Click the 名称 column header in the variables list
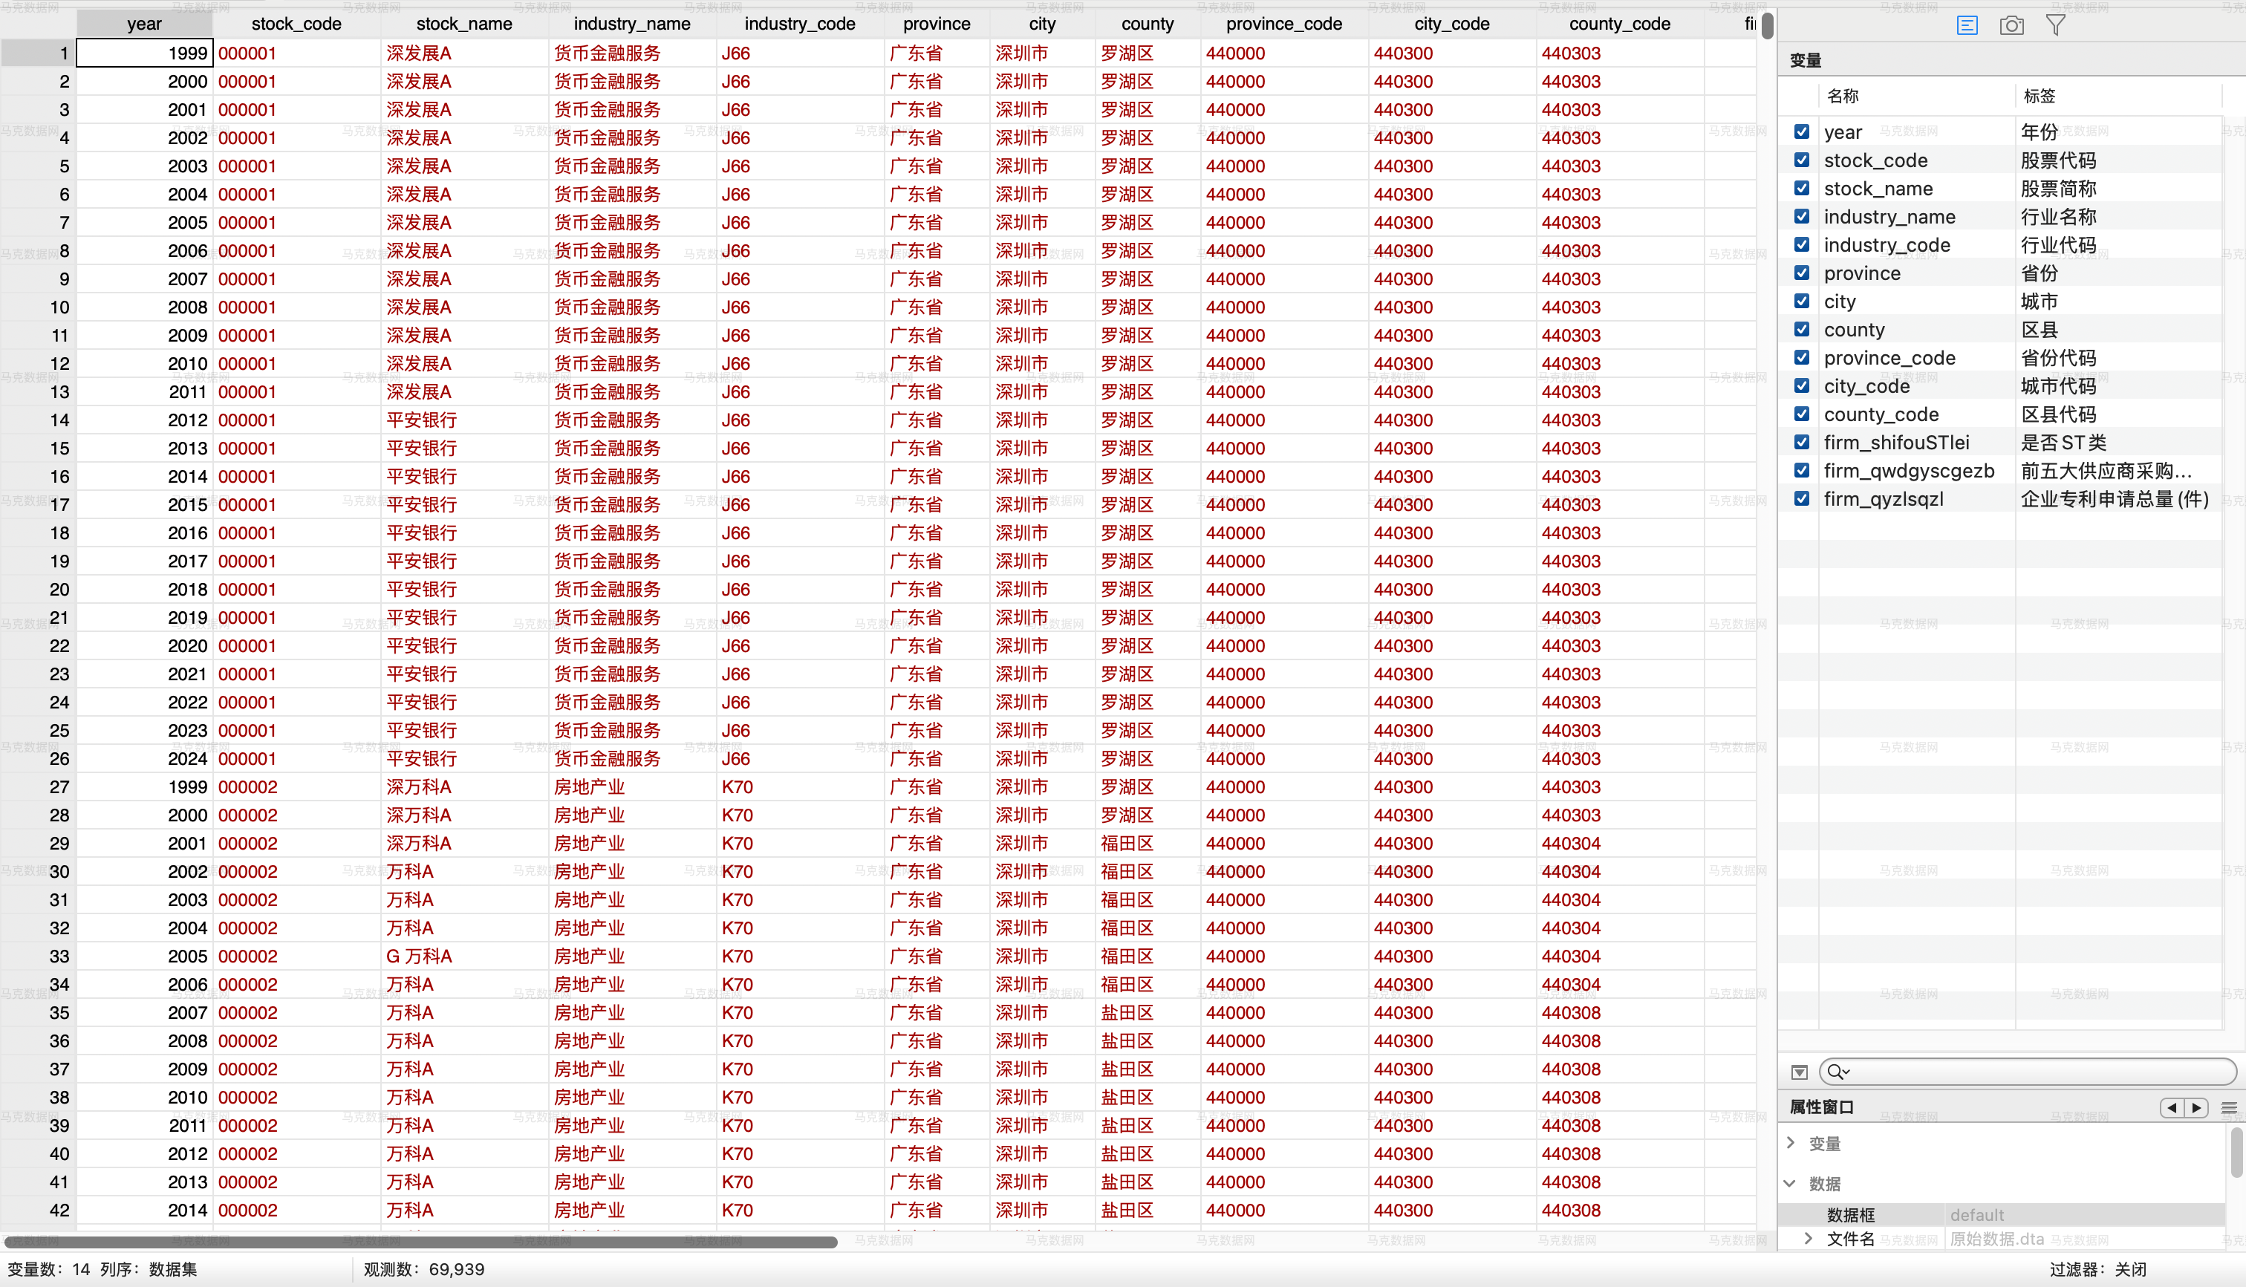 point(1842,96)
